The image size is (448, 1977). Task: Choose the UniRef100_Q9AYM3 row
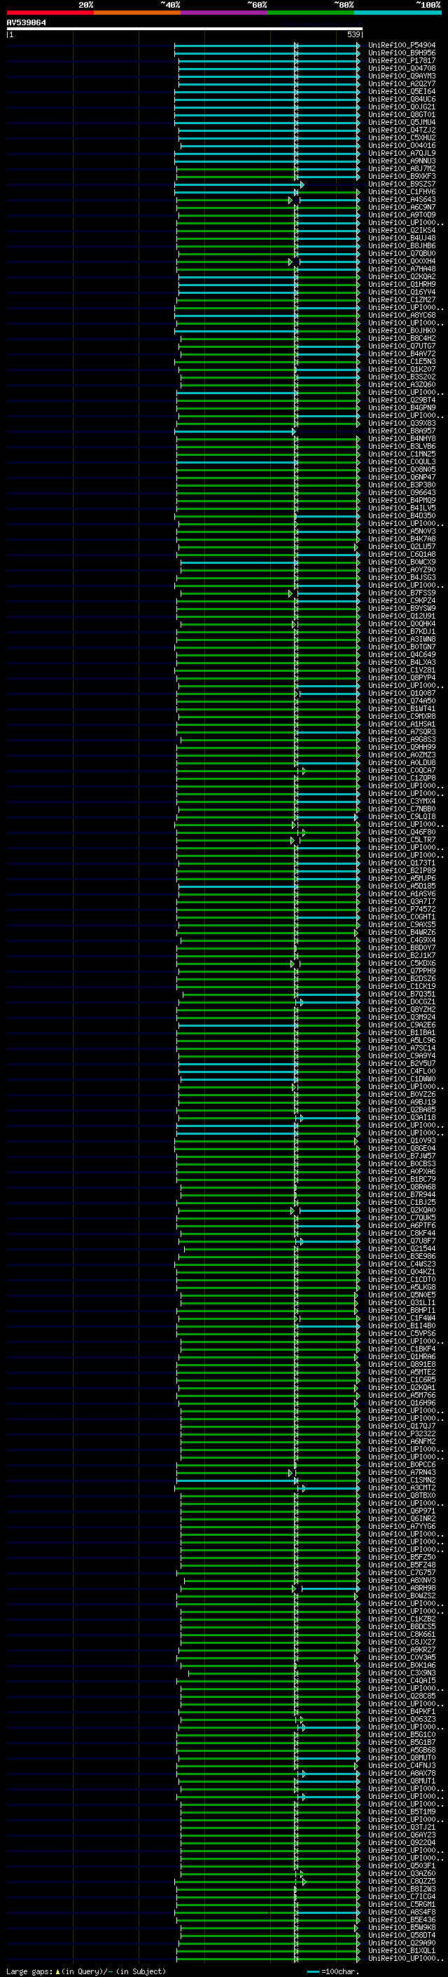(402, 76)
